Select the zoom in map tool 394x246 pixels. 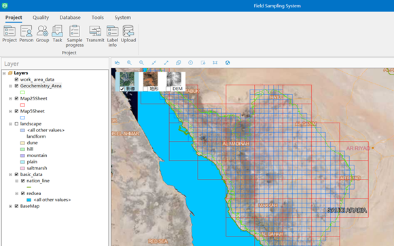(129, 63)
